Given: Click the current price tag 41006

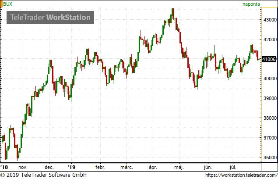Looking at the screenshot, I should coord(269,59).
